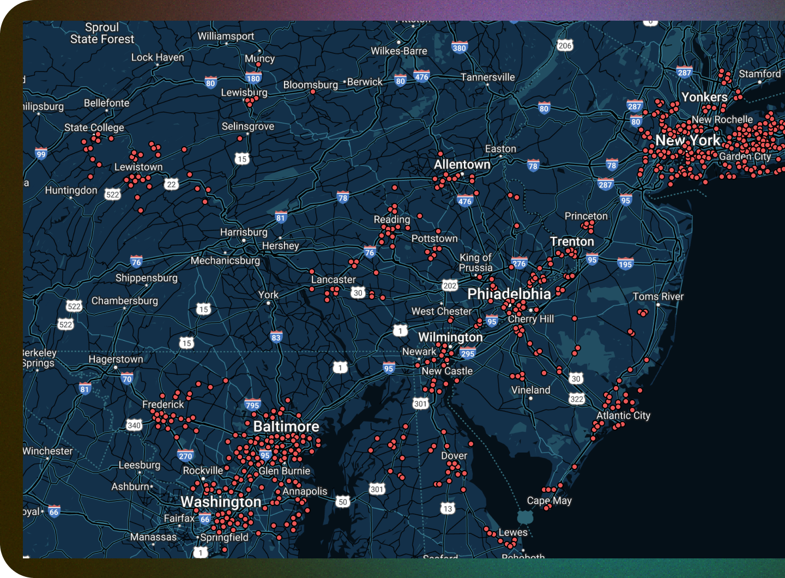Click the Chambersburg label
The height and width of the screenshot is (578, 785).
pyautogui.click(x=125, y=300)
